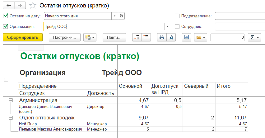Open the organization field dropdown arrow
Viewport: 265px width, 138px height.
click(x=168, y=27)
